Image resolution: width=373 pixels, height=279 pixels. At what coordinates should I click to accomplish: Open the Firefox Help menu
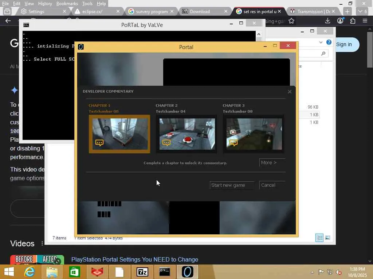(x=101, y=4)
